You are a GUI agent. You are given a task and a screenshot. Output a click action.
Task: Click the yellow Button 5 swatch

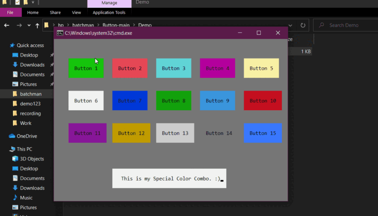pos(261,68)
